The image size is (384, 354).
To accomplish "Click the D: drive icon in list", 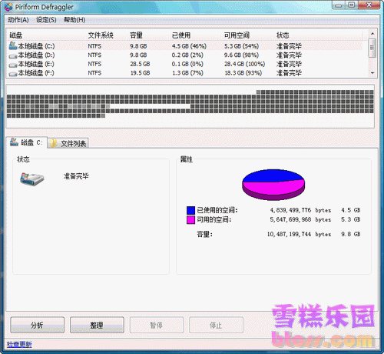I will tap(13, 55).
